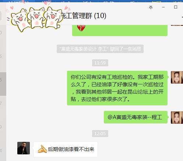Screen dimensions: 183x161
Task: Maximize the chat window
Action: [176, 7]
